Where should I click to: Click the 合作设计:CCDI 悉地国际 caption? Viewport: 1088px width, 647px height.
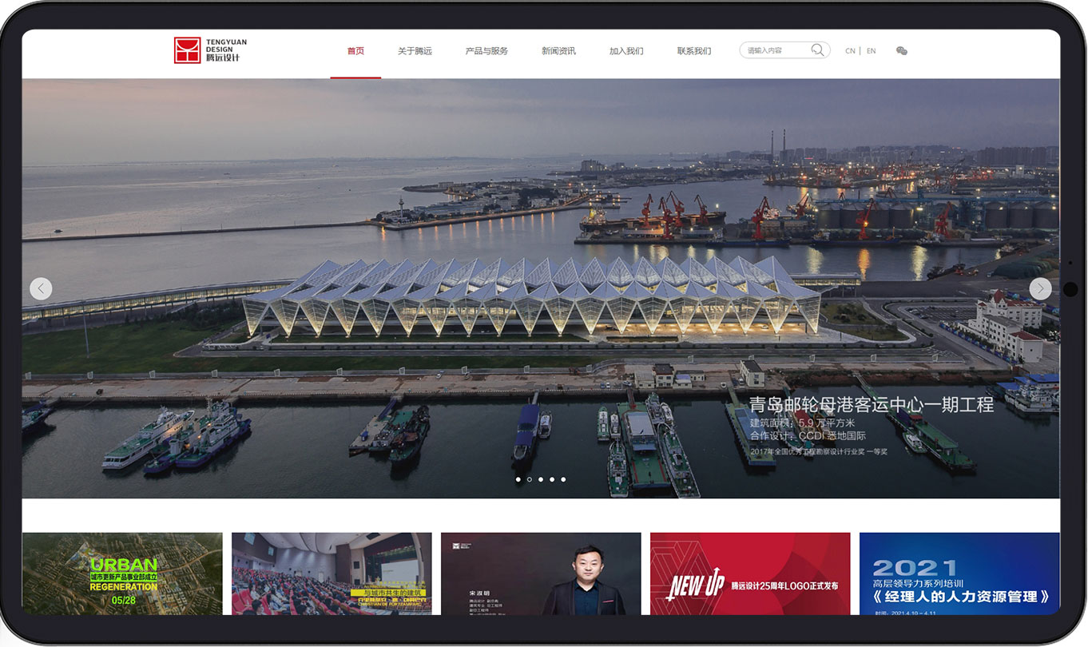click(808, 436)
